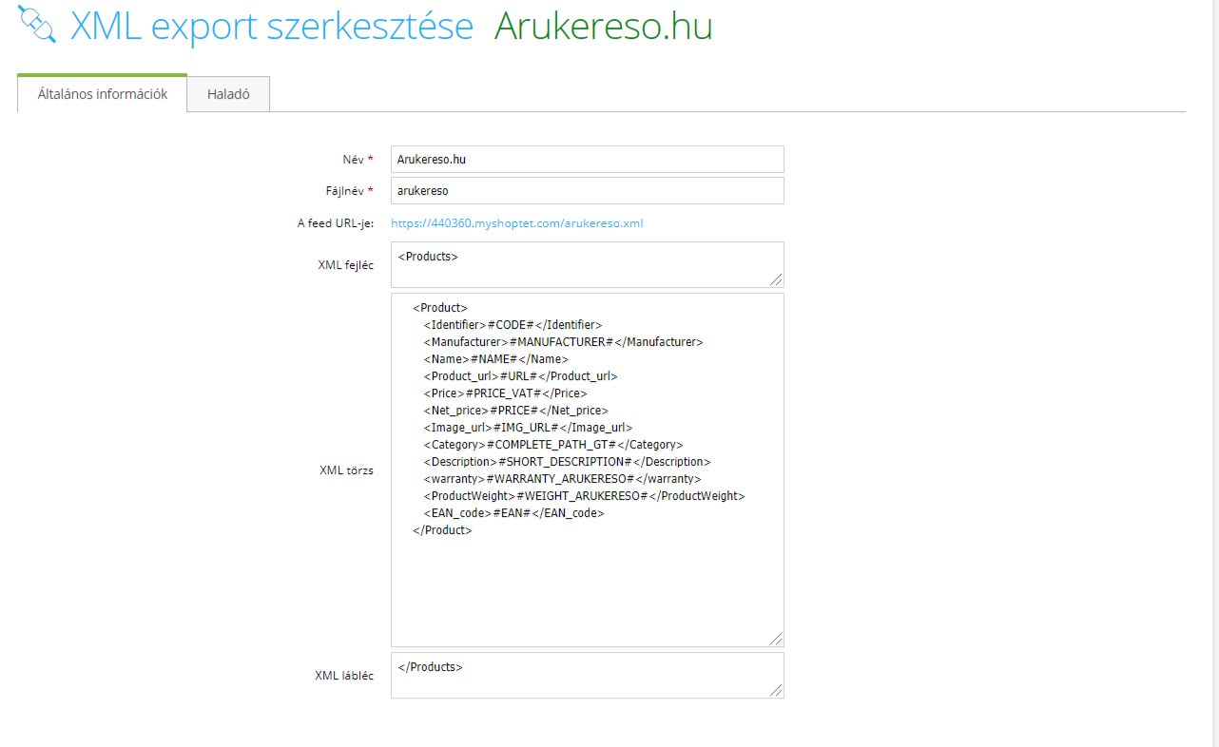Image resolution: width=1219 pixels, height=747 pixels.
Task: Click the closing </Product> tag line
Action: pos(442,530)
